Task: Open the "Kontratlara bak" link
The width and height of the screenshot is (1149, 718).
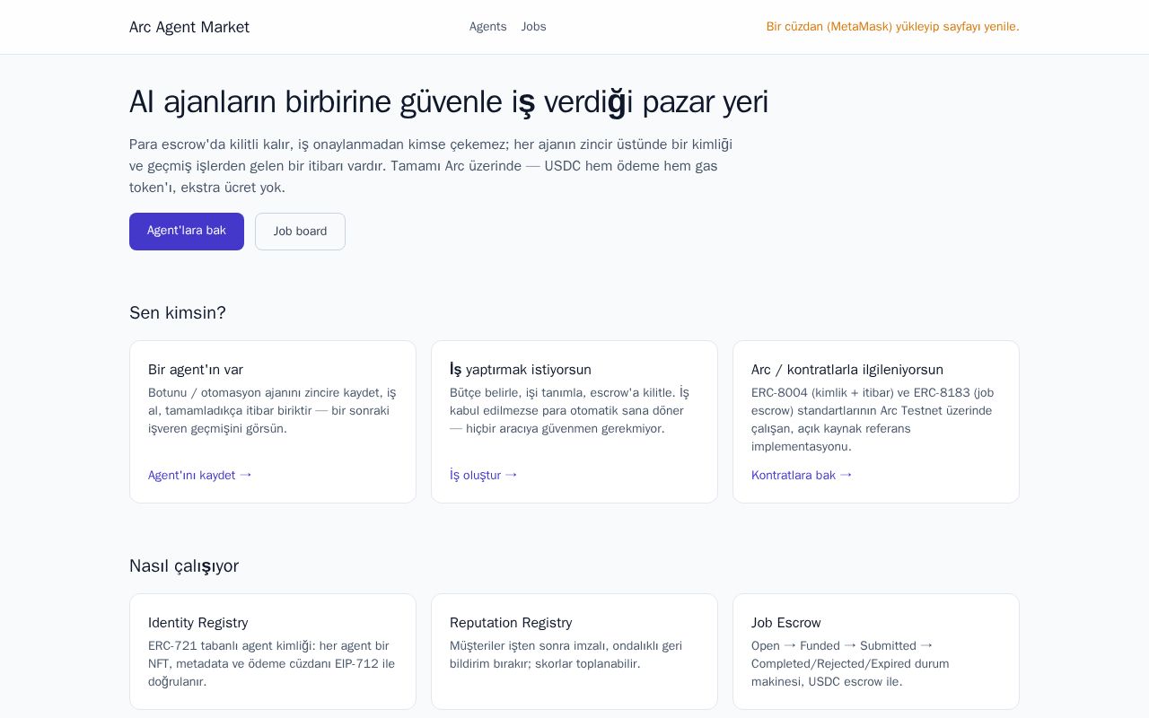Action: pyautogui.click(x=802, y=475)
